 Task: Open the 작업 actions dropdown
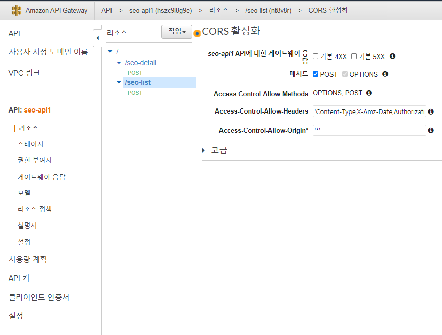(x=177, y=32)
